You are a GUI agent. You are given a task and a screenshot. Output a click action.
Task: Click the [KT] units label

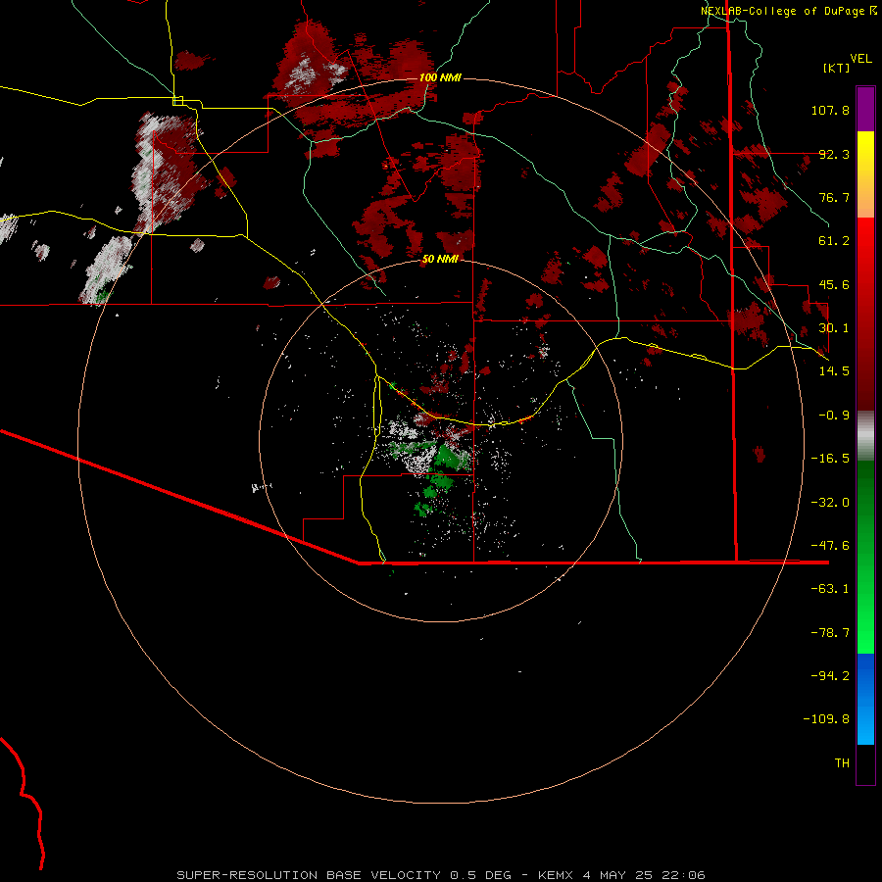837,68
